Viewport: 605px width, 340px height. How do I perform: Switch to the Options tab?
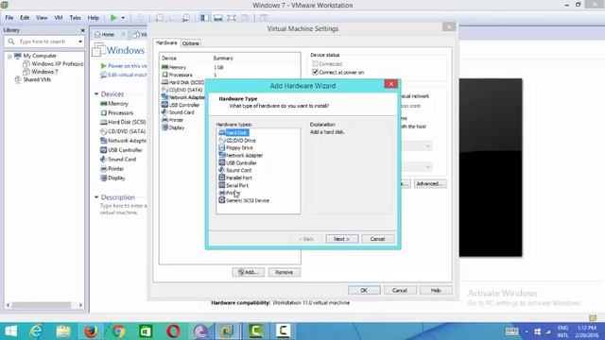[x=191, y=43]
